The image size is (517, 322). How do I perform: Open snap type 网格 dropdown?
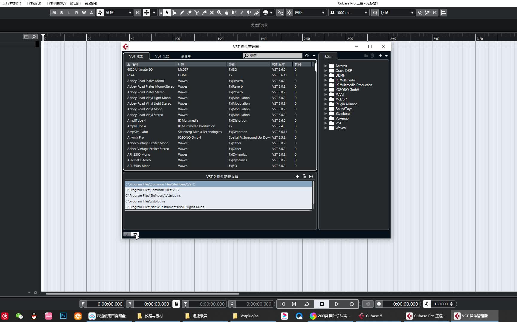click(x=310, y=13)
